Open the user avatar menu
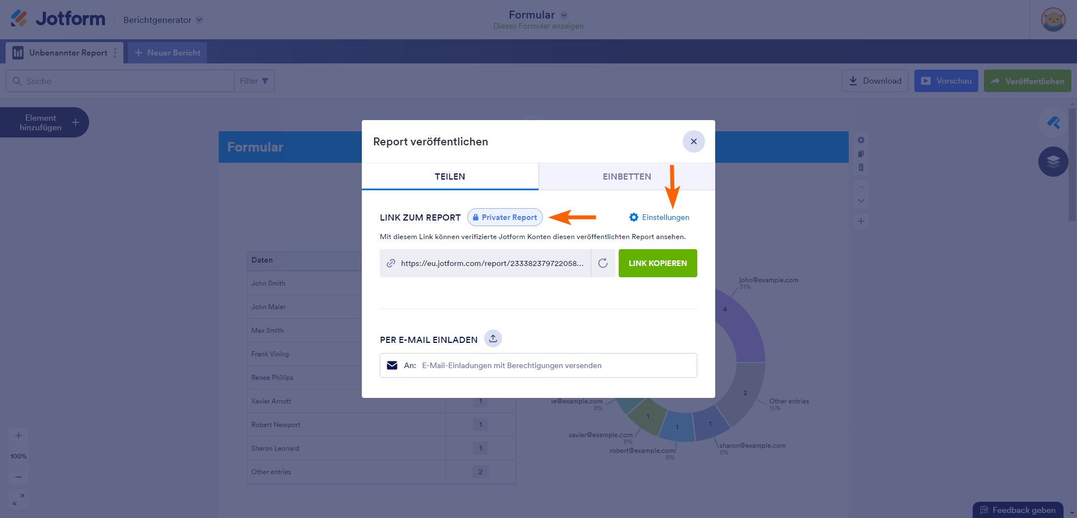Image resolution: width=1077 pixels, height=518 pixels. click(1053, 20)
